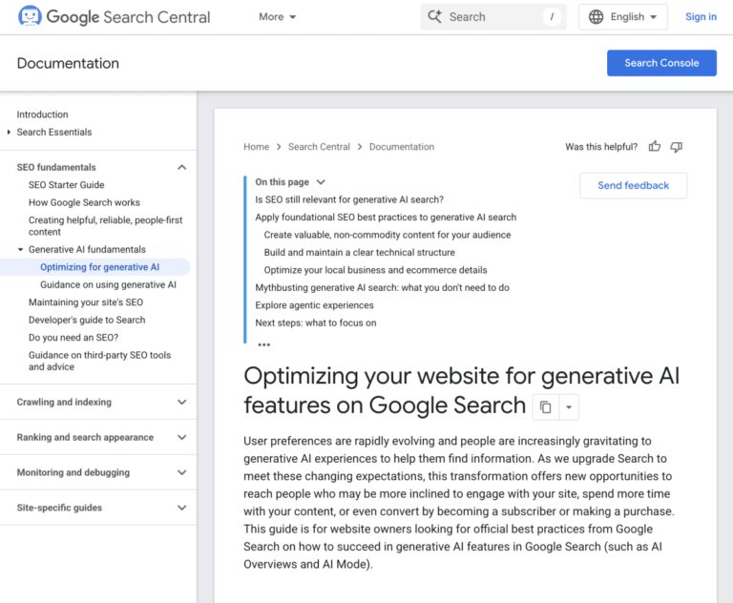Select Optimizing for generative AI item
Viewport: 733px width, 603px height.
pos(99,267)
